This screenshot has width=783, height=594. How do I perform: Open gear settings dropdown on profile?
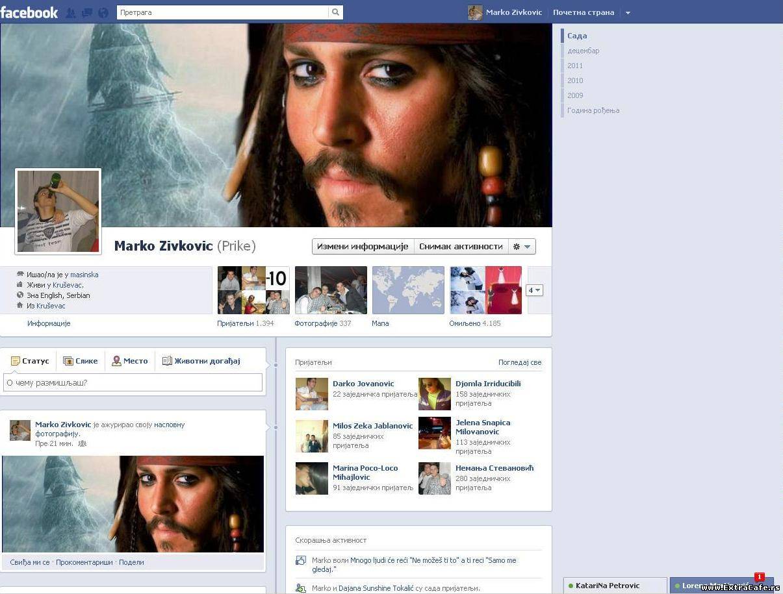pyautogui.click(x=522, y=247)
